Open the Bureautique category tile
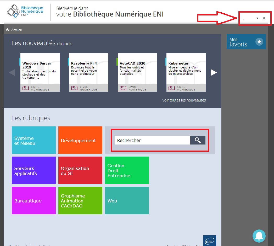Image resolution: width=274 pixels, height=246 pixels. click(34, 200)
